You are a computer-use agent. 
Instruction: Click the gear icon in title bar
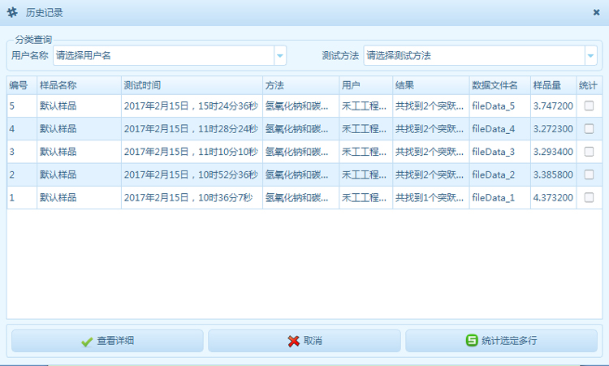11,13
